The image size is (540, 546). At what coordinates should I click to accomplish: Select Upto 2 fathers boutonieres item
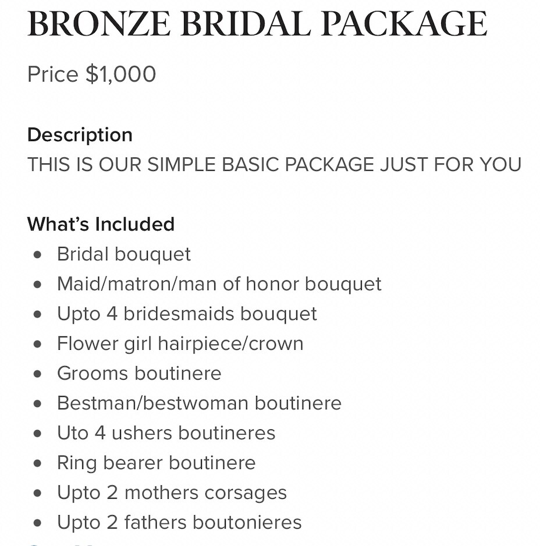179,523
